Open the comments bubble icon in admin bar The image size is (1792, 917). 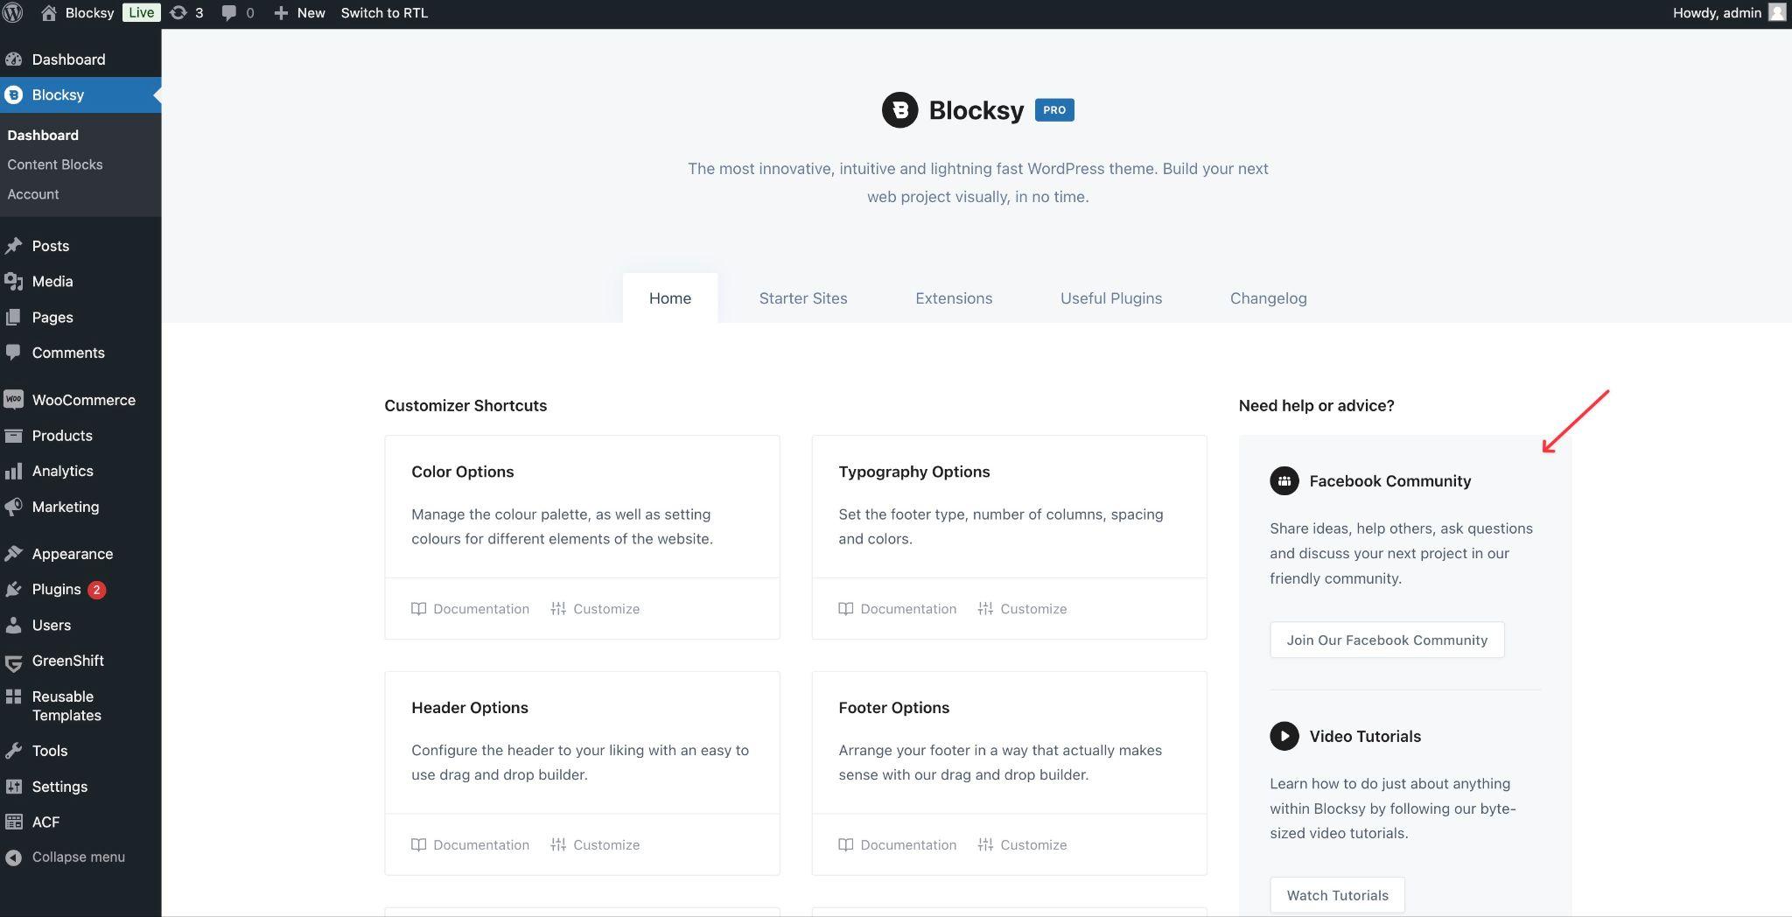pyautogui.click(x=228, y=13)
